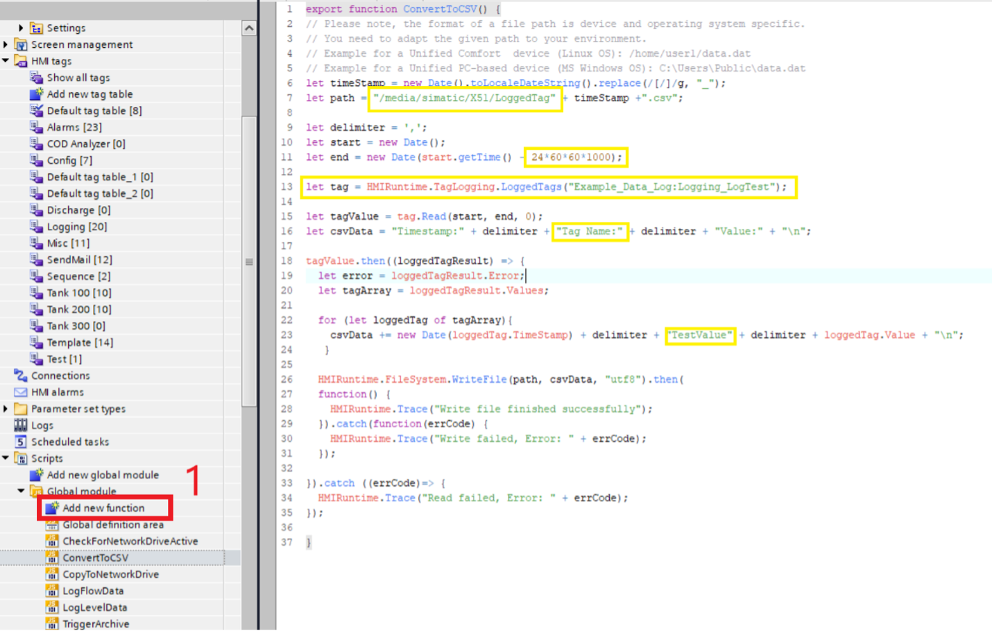Click the HMI alarms icon
Viewport: 992px width, 633px height.
21,392
